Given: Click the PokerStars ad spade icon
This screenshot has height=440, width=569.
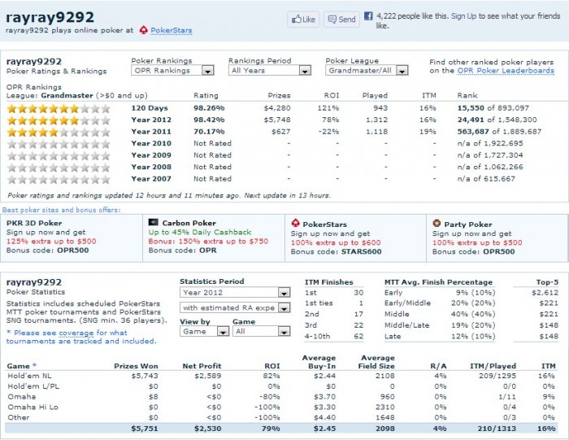Looking at the screenshot, I should pos(295,222).
